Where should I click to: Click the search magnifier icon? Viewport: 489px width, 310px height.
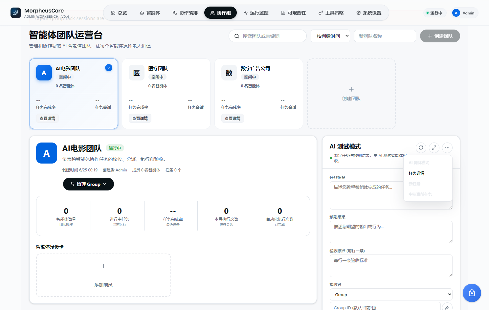(236, 36)
